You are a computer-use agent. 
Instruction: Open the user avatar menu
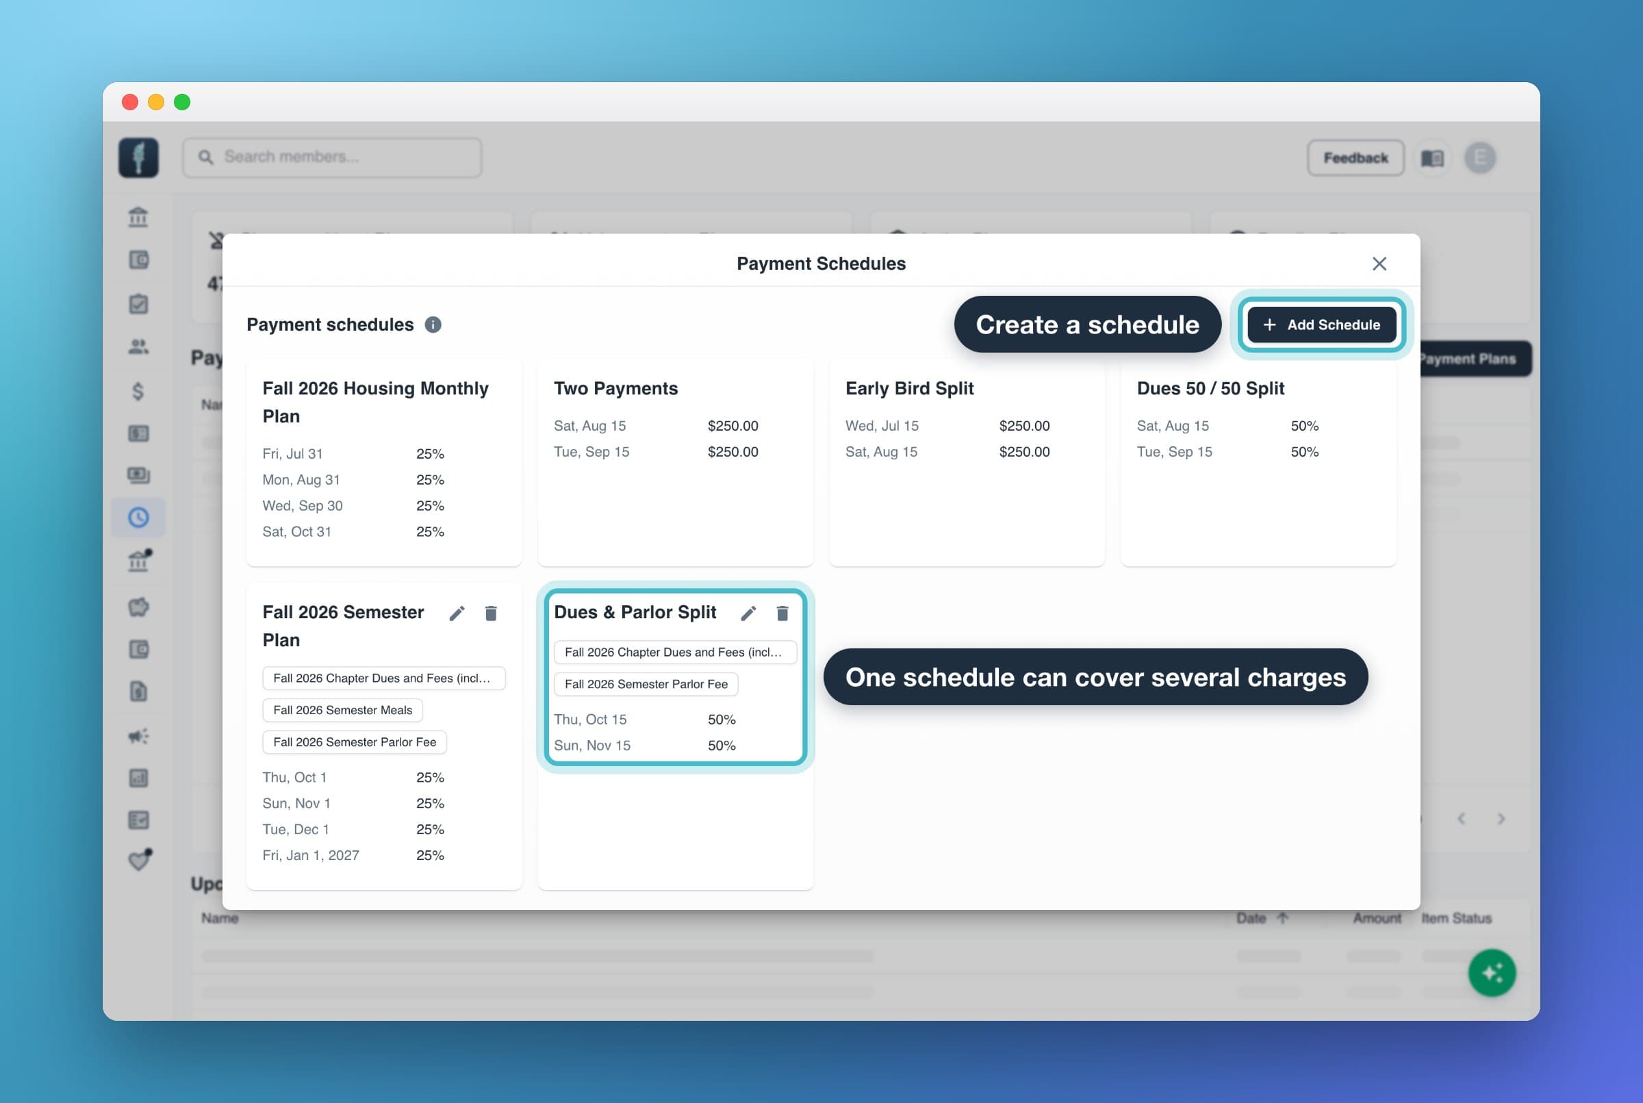pyautogui.click(x=1480, y=157)
